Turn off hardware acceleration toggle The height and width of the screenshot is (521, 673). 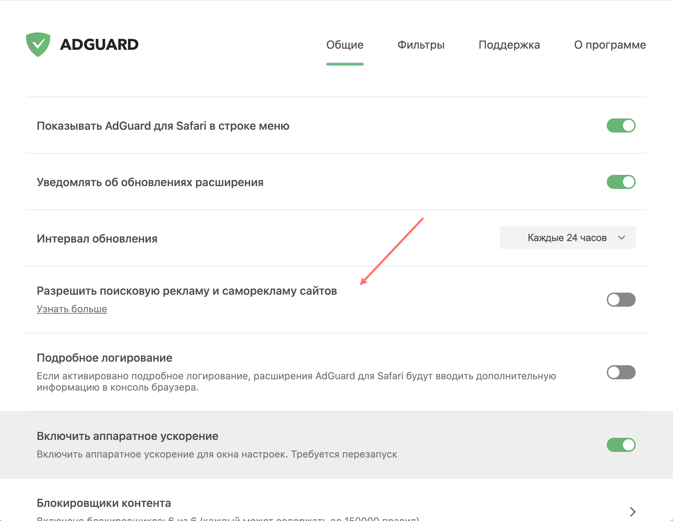(x=621, y=445)
